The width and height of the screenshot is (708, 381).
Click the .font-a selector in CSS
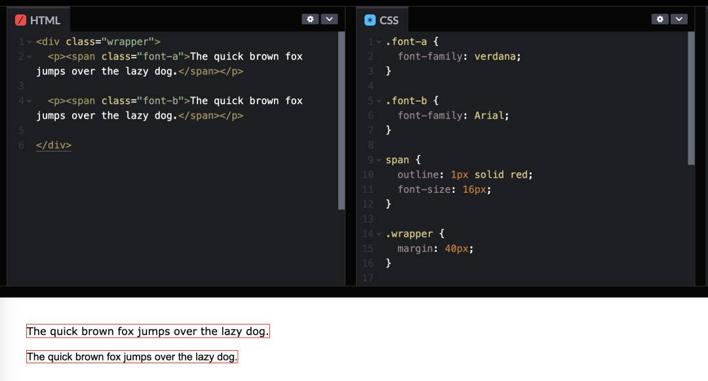tap(406, 41)
